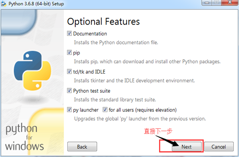239x157 pixels.
Task: Click the 'Python 3.6.8 (64-bit) Setup' title text
Action: click(36, 3)
